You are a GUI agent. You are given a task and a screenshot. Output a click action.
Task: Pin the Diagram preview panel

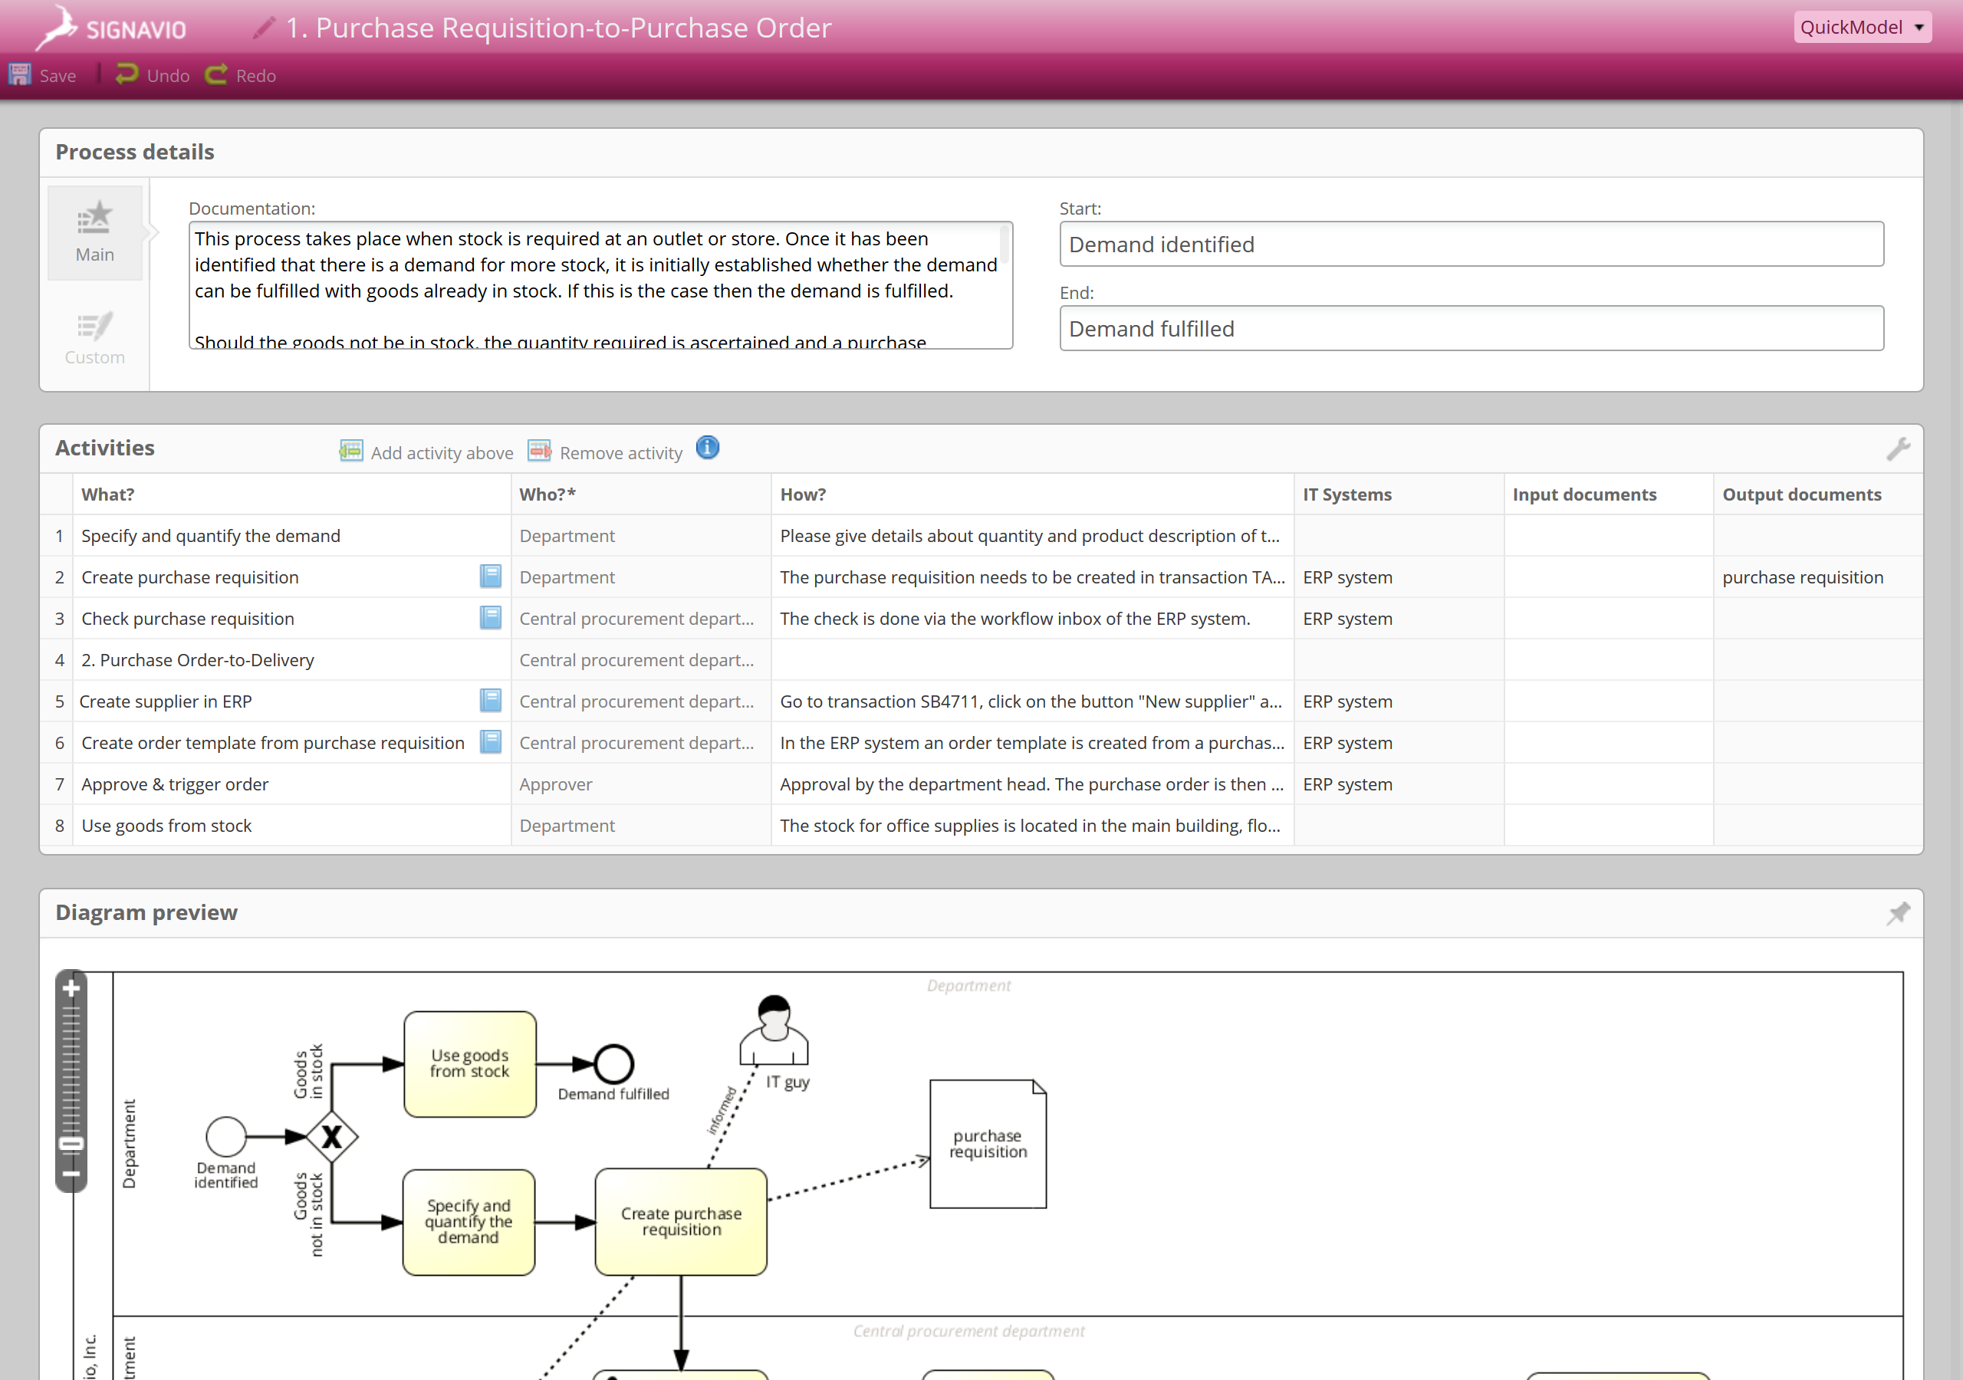pyautogui.click(x=1898, y=913)
